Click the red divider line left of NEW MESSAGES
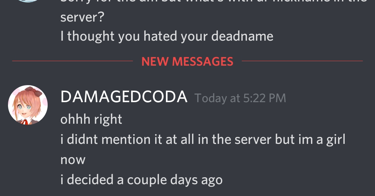 point(72,61)
